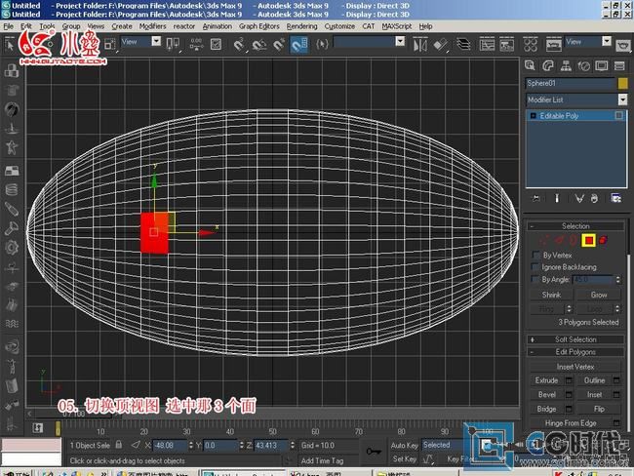Open the Utilities command panel tab
634x476 pixels.
point(619,65)
